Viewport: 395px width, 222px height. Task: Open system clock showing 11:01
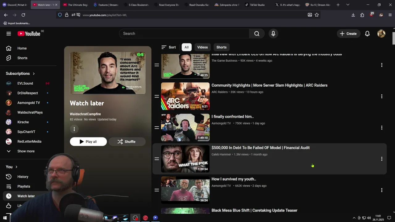(378, 218)
